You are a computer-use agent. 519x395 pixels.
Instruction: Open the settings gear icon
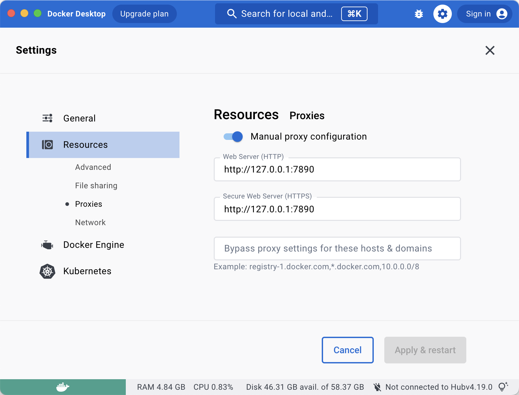click(442, 14)
